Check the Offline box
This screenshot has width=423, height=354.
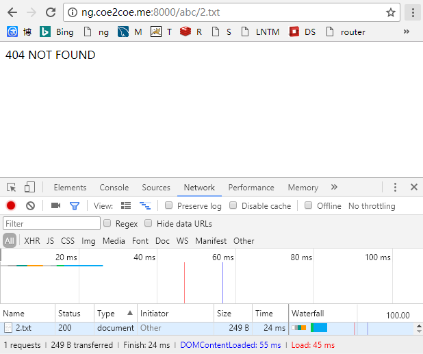click(308, 205)
